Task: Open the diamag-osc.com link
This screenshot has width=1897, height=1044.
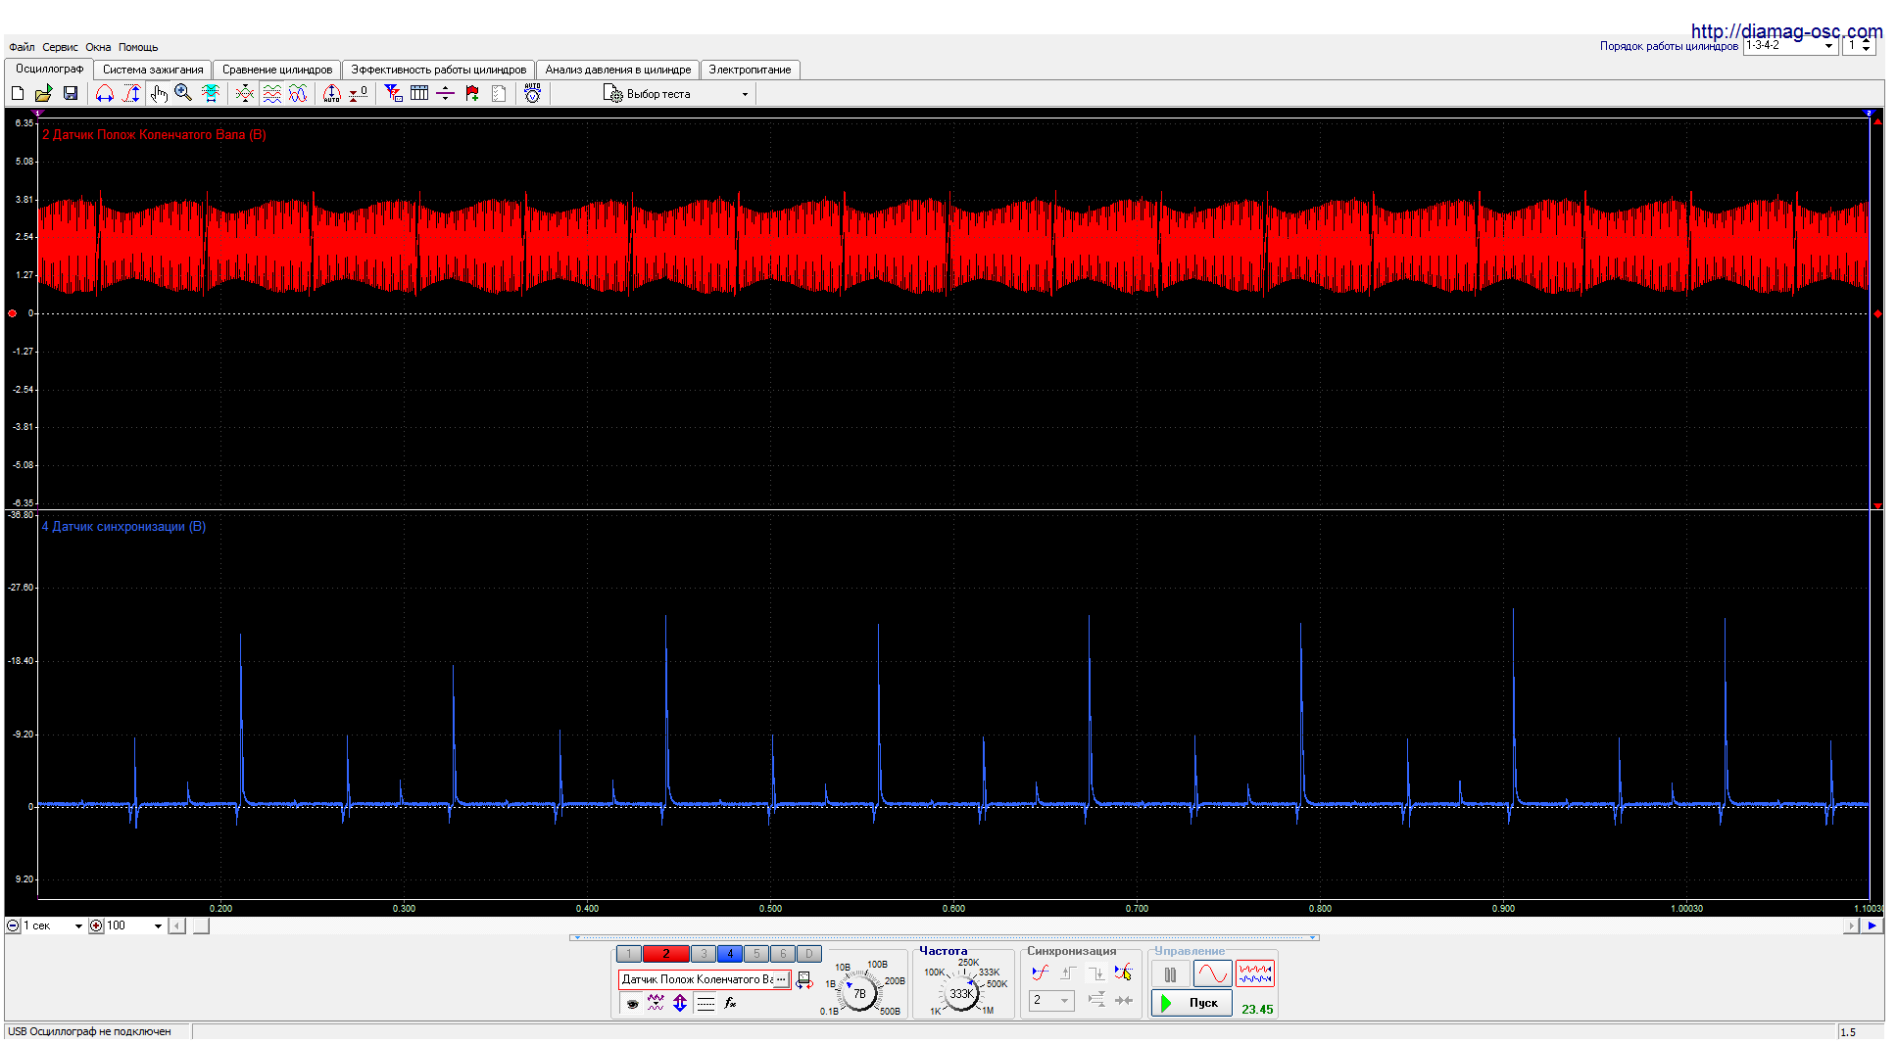Action: tap(1786, 31)
